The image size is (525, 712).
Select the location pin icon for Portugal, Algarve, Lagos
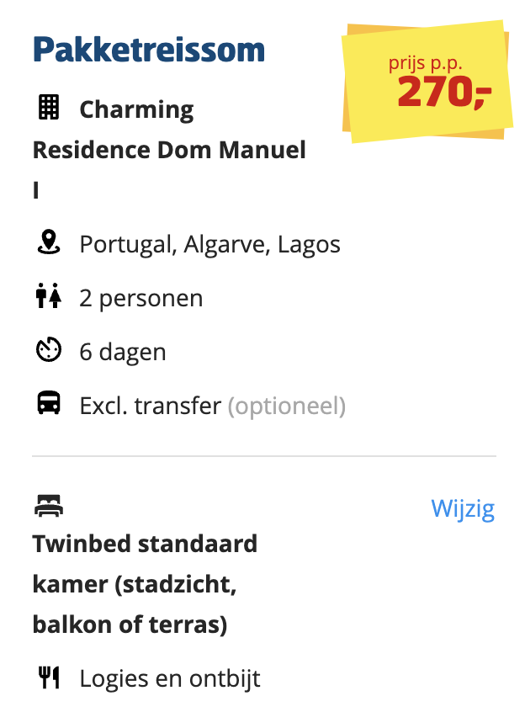pyautogui.click(x=50, y=243)
